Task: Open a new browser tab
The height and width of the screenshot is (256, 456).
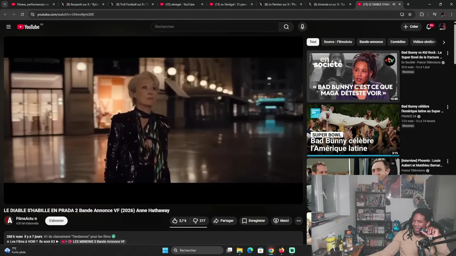Action: point(408,4)
